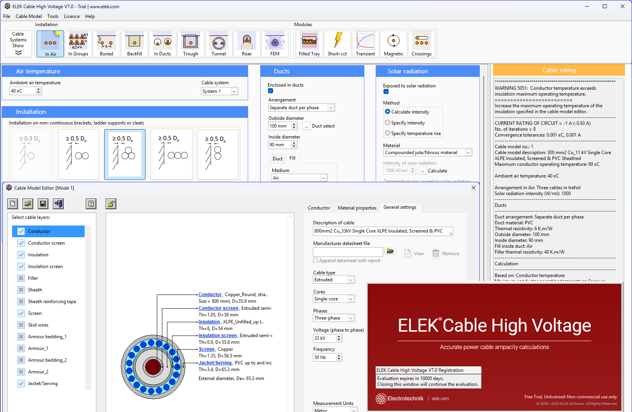Select the In Groups installation icon
Screen dimensions: 632x412
tap(78, 44)
